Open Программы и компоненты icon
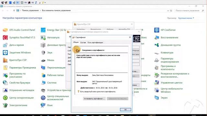Screen dimensions: 207x116 tap(157, 68)
